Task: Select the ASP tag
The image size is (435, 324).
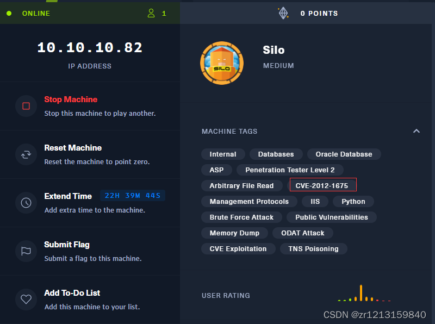Action: click(x=216, y=170)
